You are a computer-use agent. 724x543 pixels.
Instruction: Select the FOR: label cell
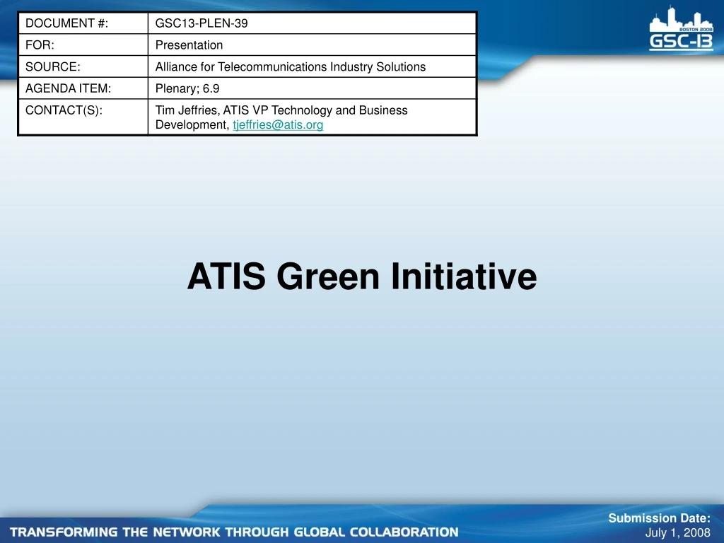click(x=83, y=45)
